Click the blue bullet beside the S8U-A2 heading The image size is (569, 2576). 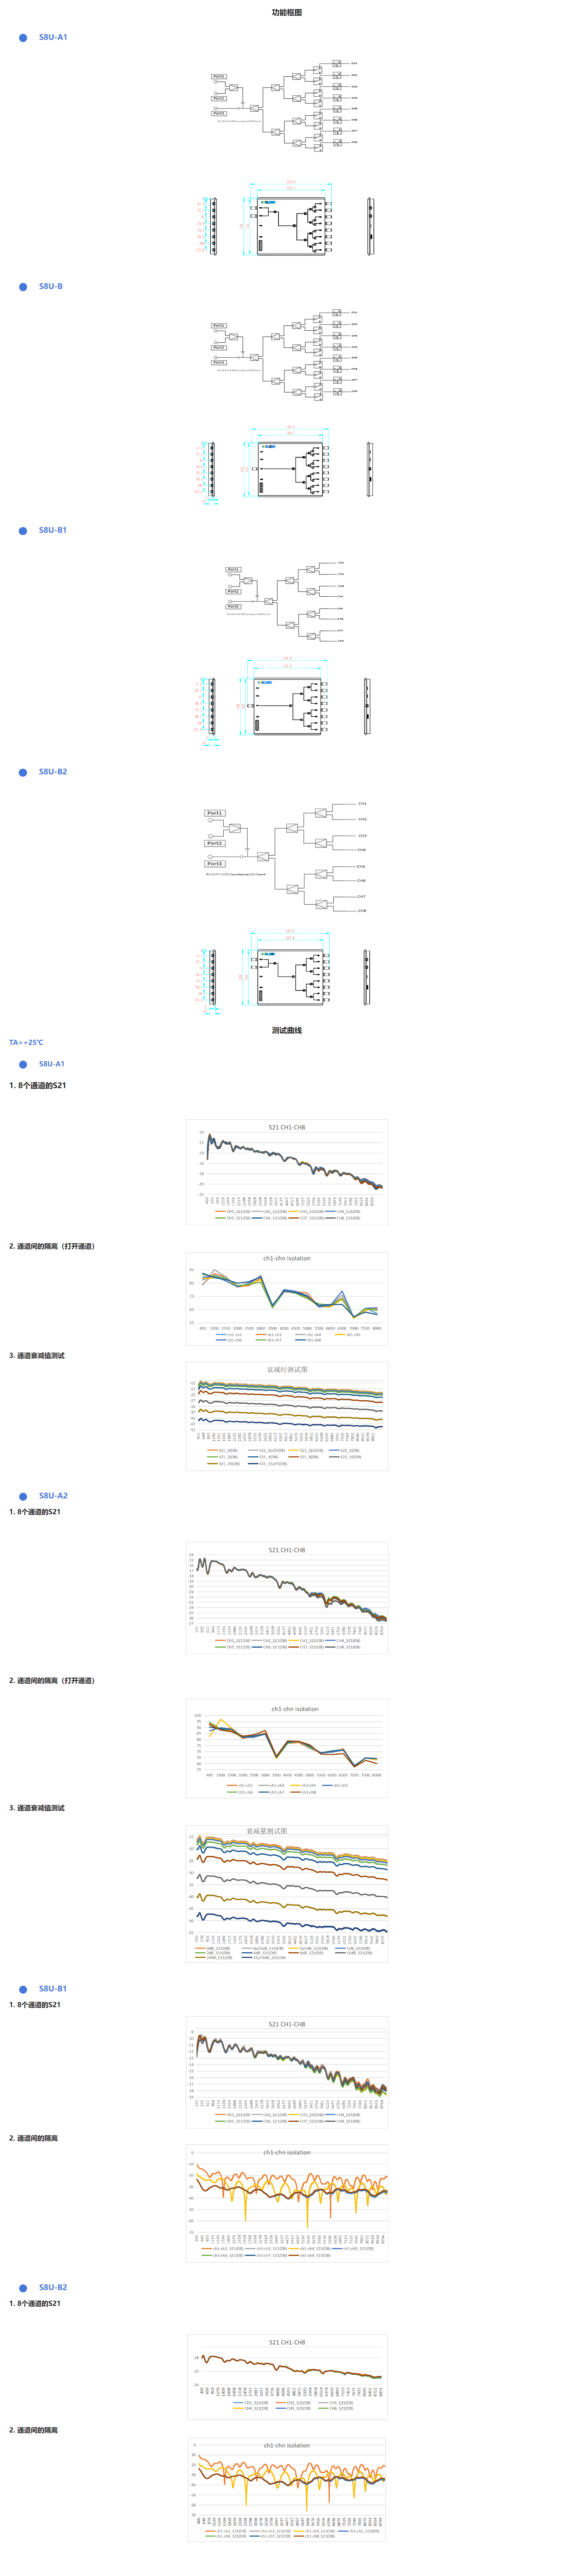[23, 1496]
